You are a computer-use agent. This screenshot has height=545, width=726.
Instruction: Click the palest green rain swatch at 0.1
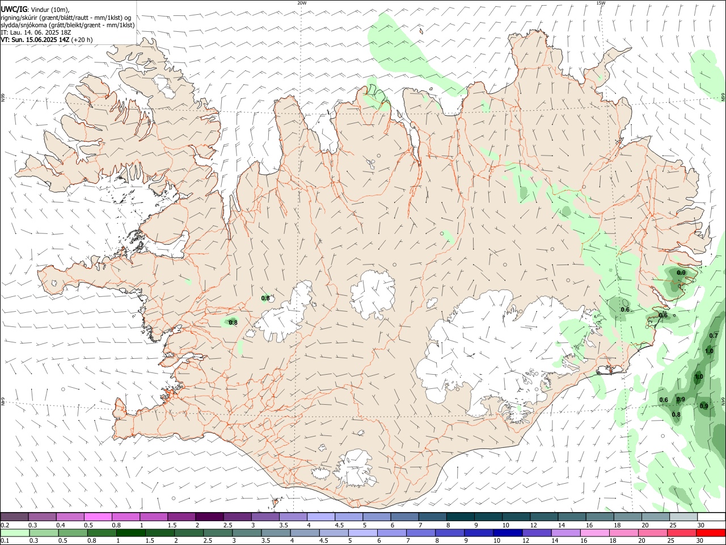(x=15, y=533)
